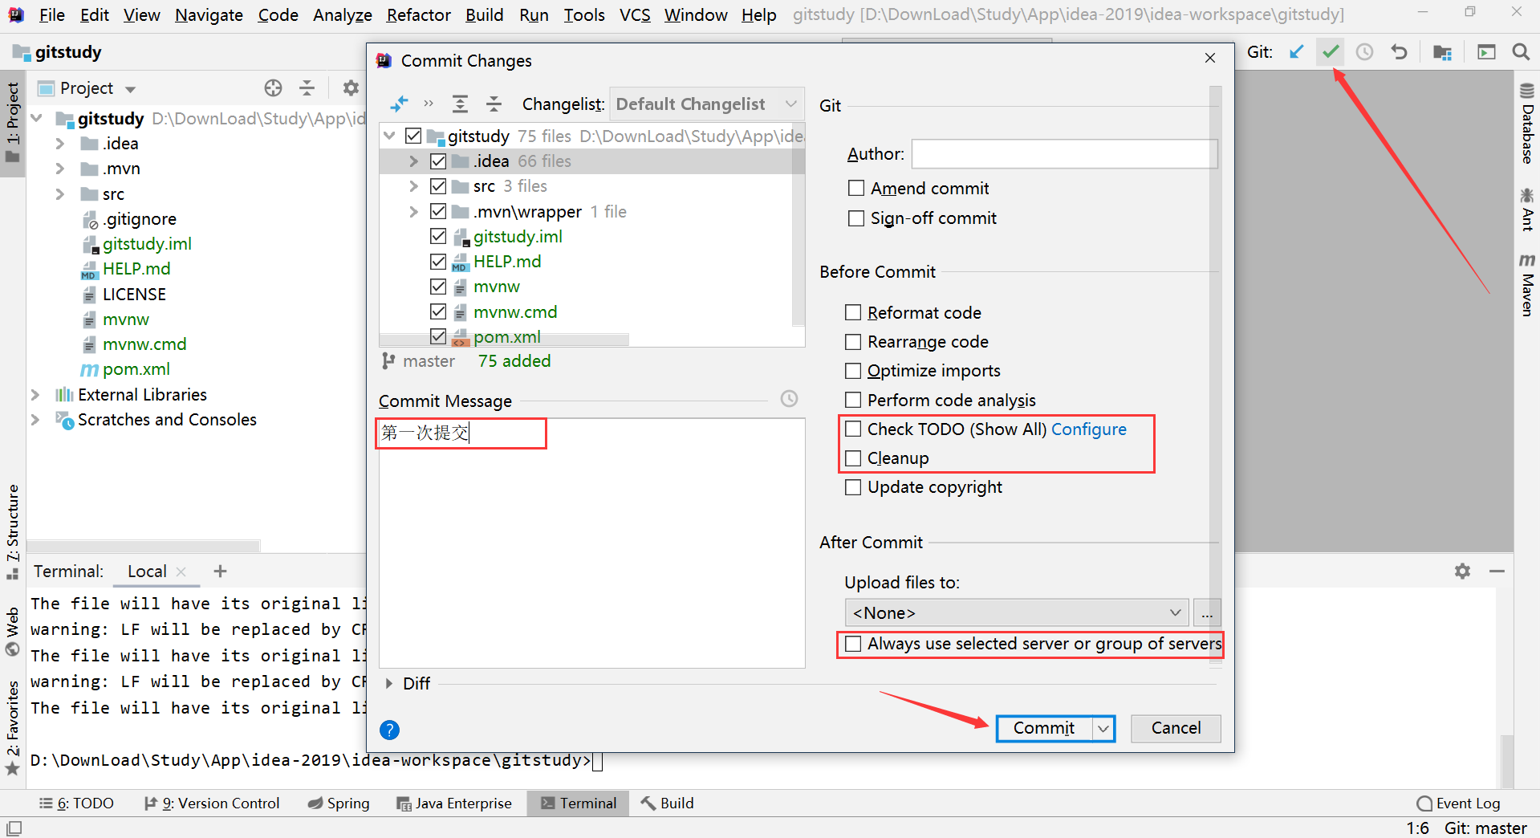Click the Commit Message text area
The width and height of the screenshot is (1540, 838).
point(591,543)
